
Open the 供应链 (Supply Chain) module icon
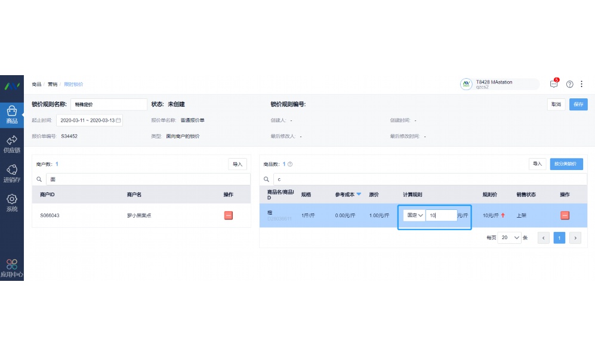12,144
